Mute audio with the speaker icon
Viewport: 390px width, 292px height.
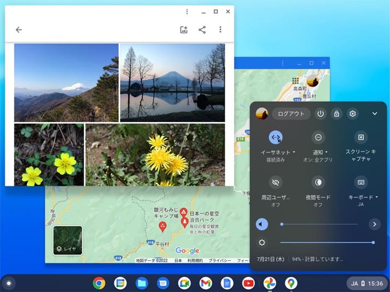pos(262,224)
